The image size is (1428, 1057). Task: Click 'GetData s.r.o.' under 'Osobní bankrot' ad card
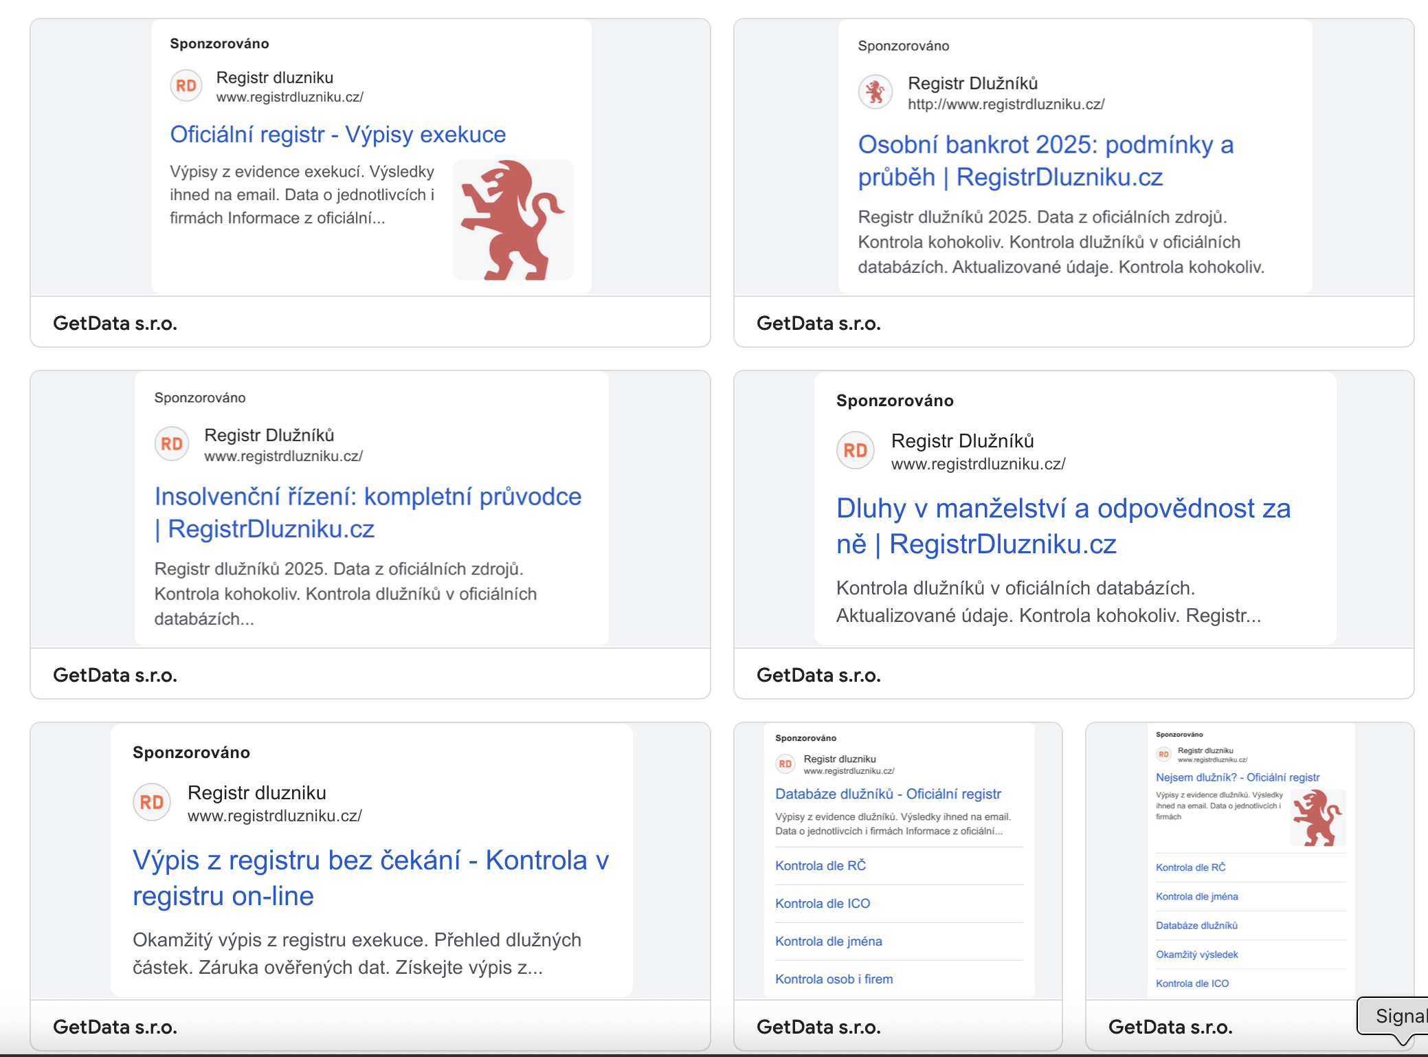819,323
